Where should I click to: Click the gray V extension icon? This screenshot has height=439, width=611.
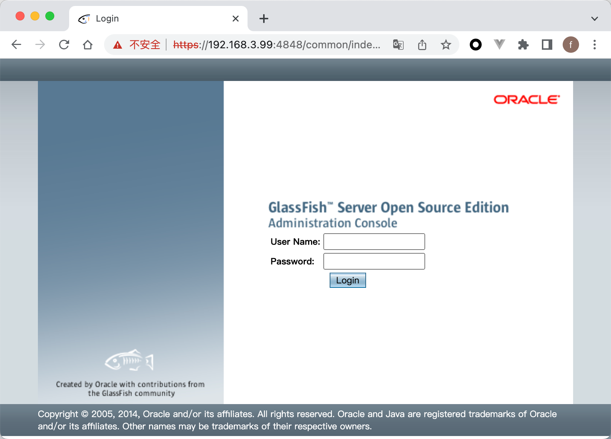tap(499, 45)
